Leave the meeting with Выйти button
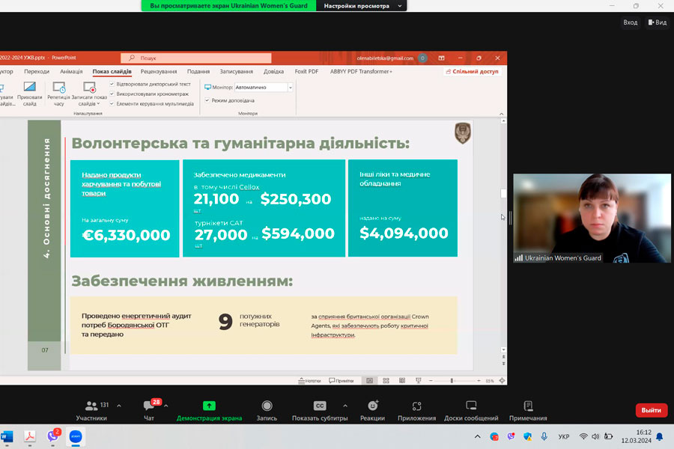674x449 pixels. coord(652,410)
